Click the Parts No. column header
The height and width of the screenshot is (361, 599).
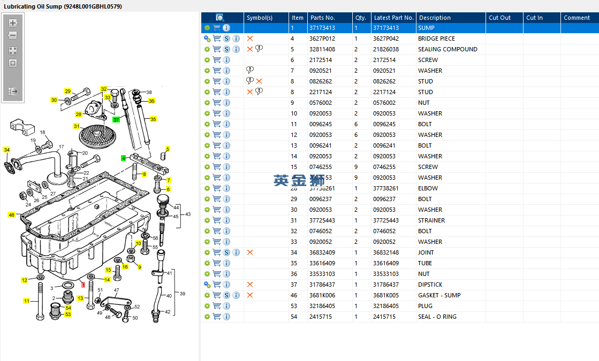(330, 18)
